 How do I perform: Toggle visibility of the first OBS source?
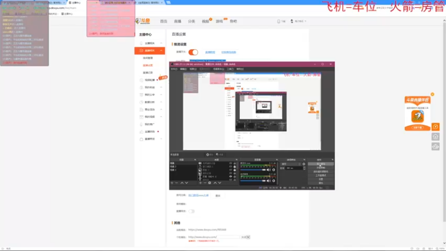pos(231,163)
